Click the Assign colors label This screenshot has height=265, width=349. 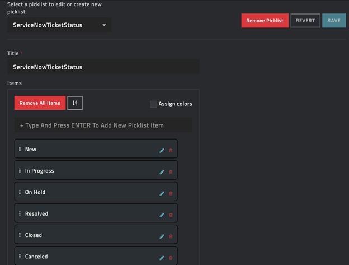[175, 104]
